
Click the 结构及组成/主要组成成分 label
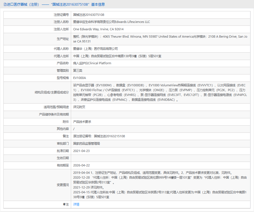52,93
